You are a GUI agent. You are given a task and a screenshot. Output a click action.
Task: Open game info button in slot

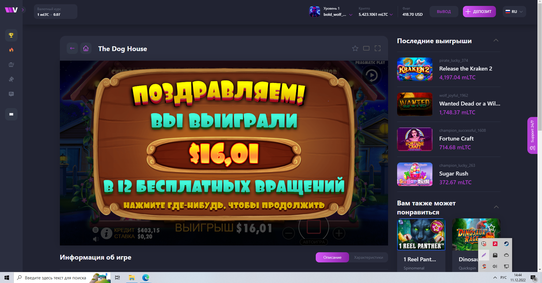click(106, 234)
